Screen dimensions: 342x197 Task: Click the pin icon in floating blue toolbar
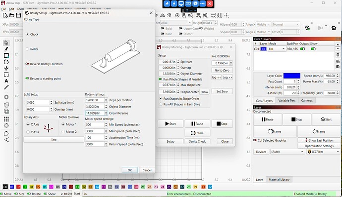coord(167,3)
